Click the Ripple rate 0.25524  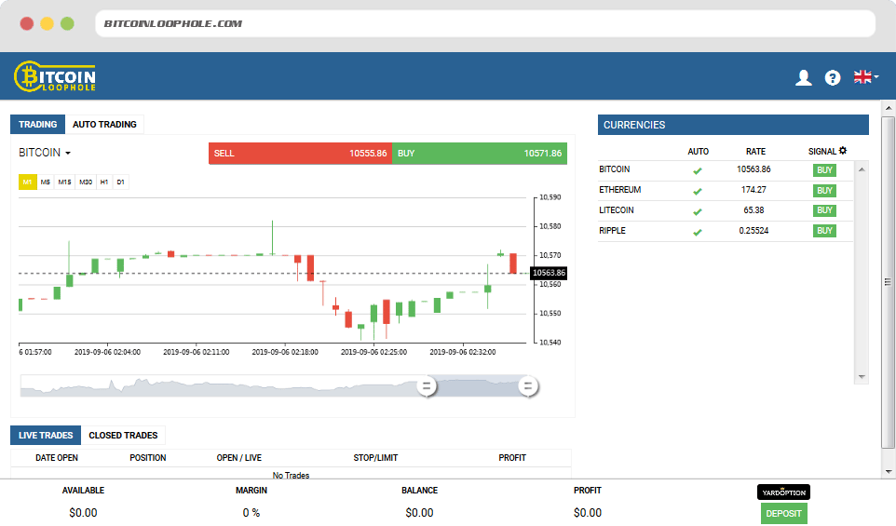tap(753, 231)
